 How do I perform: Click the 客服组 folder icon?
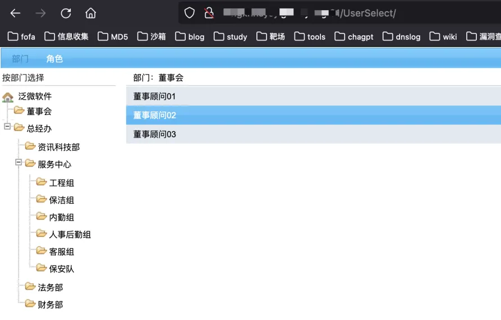pyautogui.click(x=42, y=250)
